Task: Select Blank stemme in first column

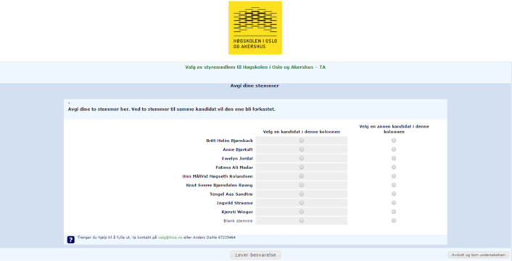Action: click(x=302, y=220)
